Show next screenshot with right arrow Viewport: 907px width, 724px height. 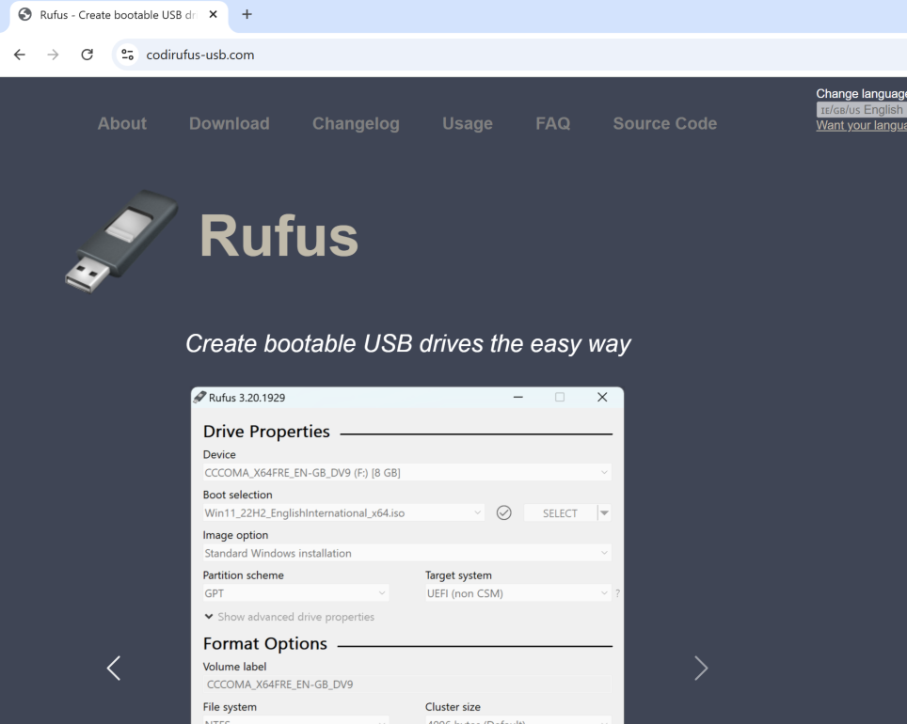701,669
